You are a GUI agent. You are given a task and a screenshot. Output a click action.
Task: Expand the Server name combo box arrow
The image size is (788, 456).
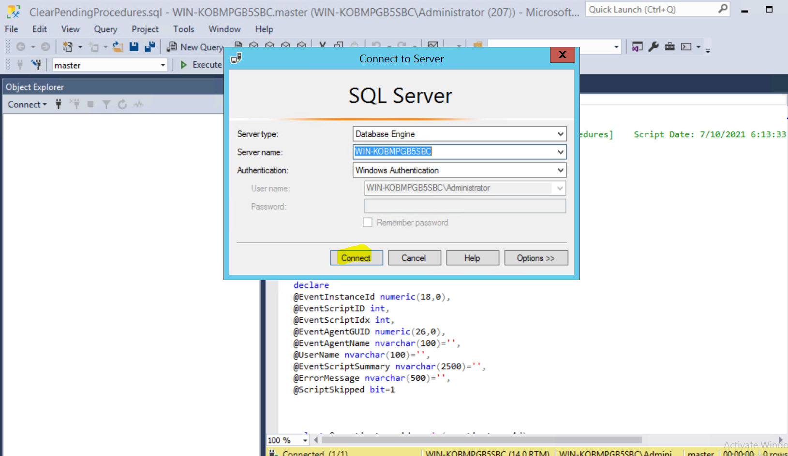(560, 152)
